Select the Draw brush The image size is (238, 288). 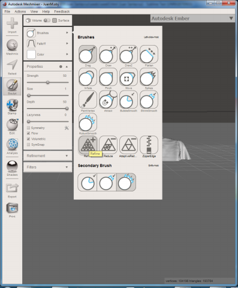108,54
